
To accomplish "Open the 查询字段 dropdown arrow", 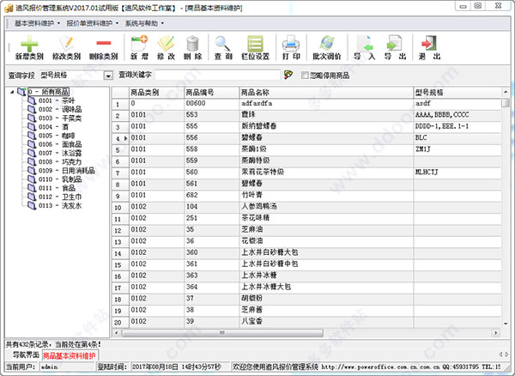I will tap(108, 76).
